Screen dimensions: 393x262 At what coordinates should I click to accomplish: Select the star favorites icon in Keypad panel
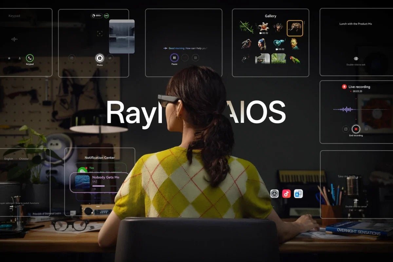pos(9,58)
